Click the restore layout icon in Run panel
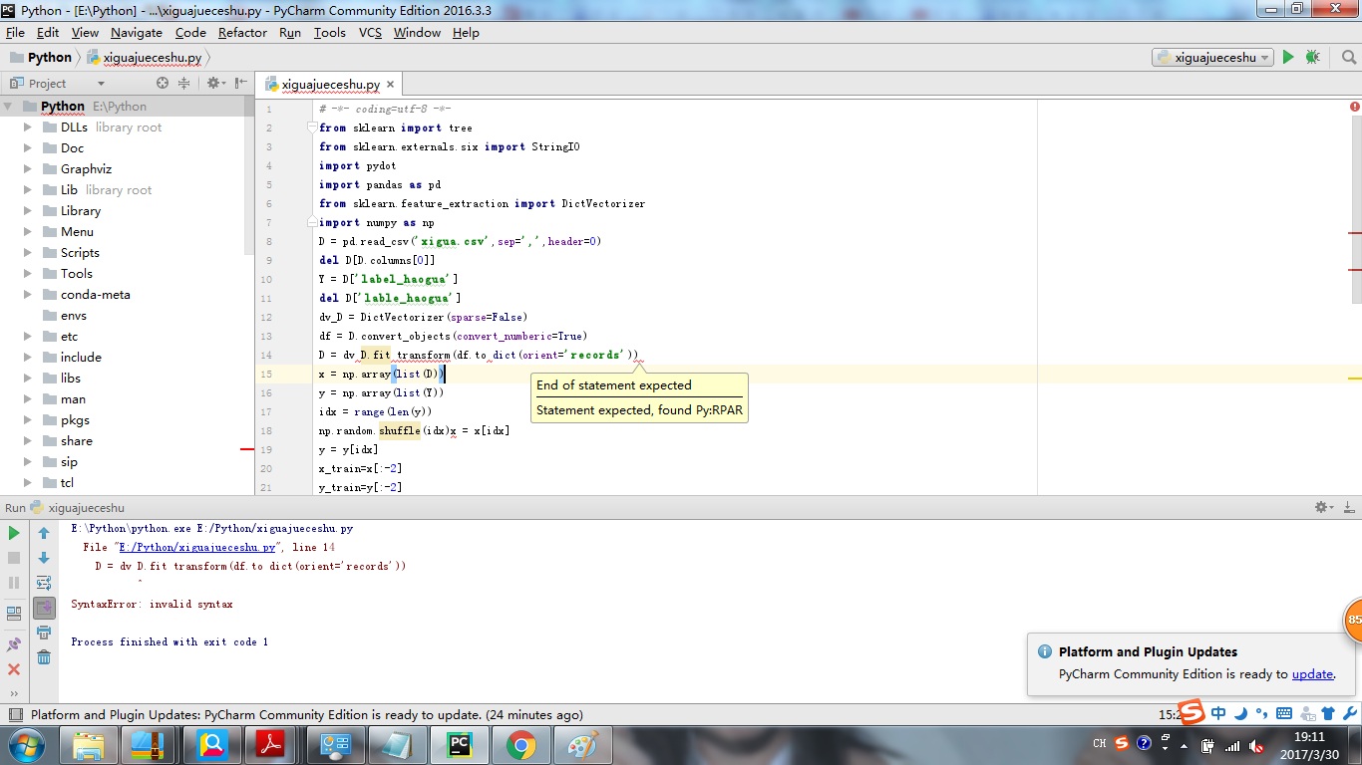 (x=14, y=614)
